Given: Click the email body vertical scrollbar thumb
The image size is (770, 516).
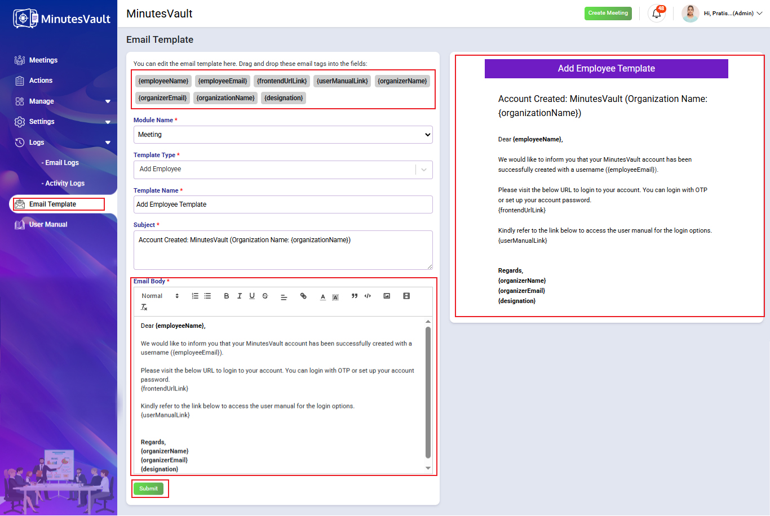Looking at the screenshot, I should tap(428, 393).
